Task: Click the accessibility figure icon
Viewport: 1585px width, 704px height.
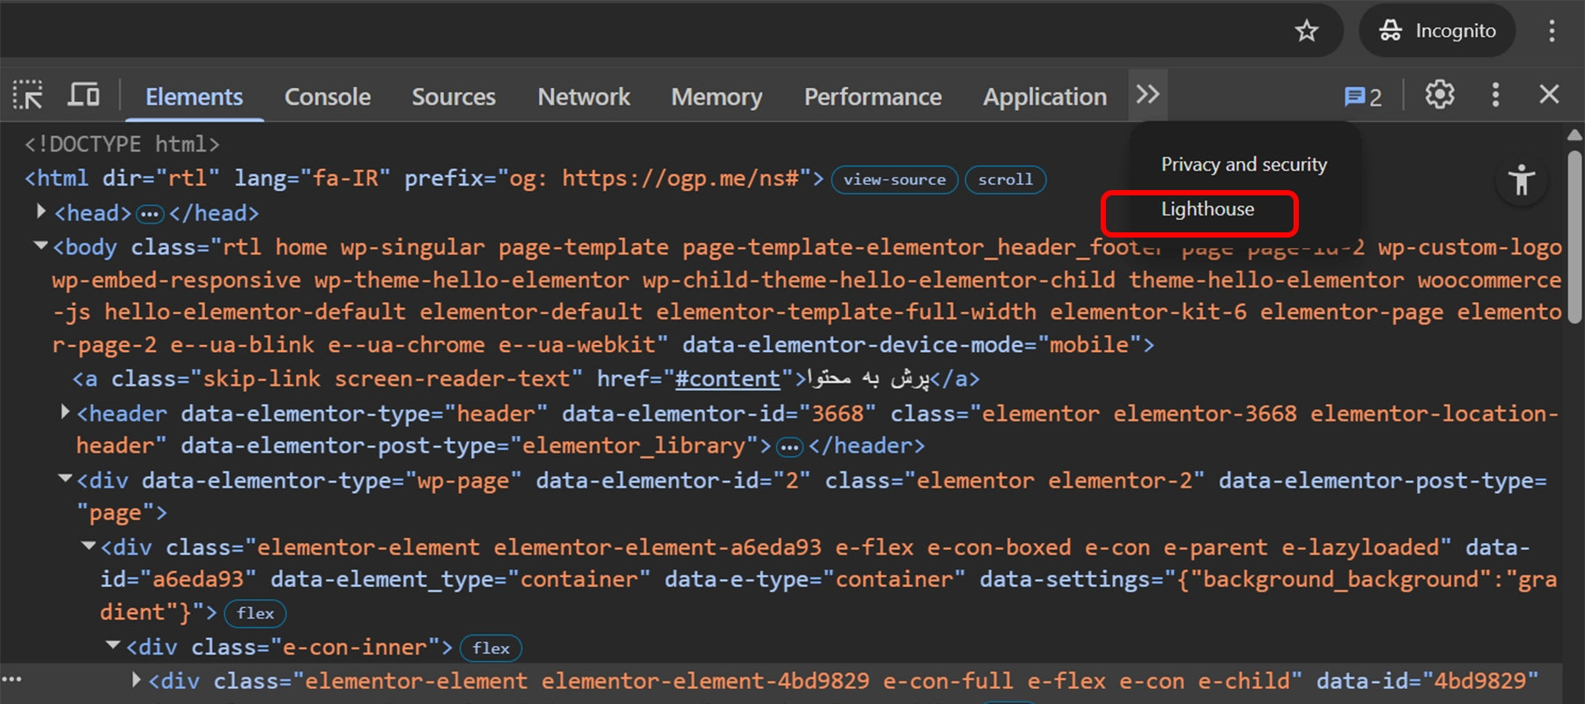Action: click(1521, 180)
